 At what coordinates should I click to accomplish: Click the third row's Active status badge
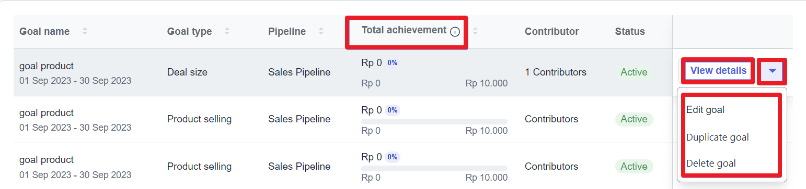634,167
